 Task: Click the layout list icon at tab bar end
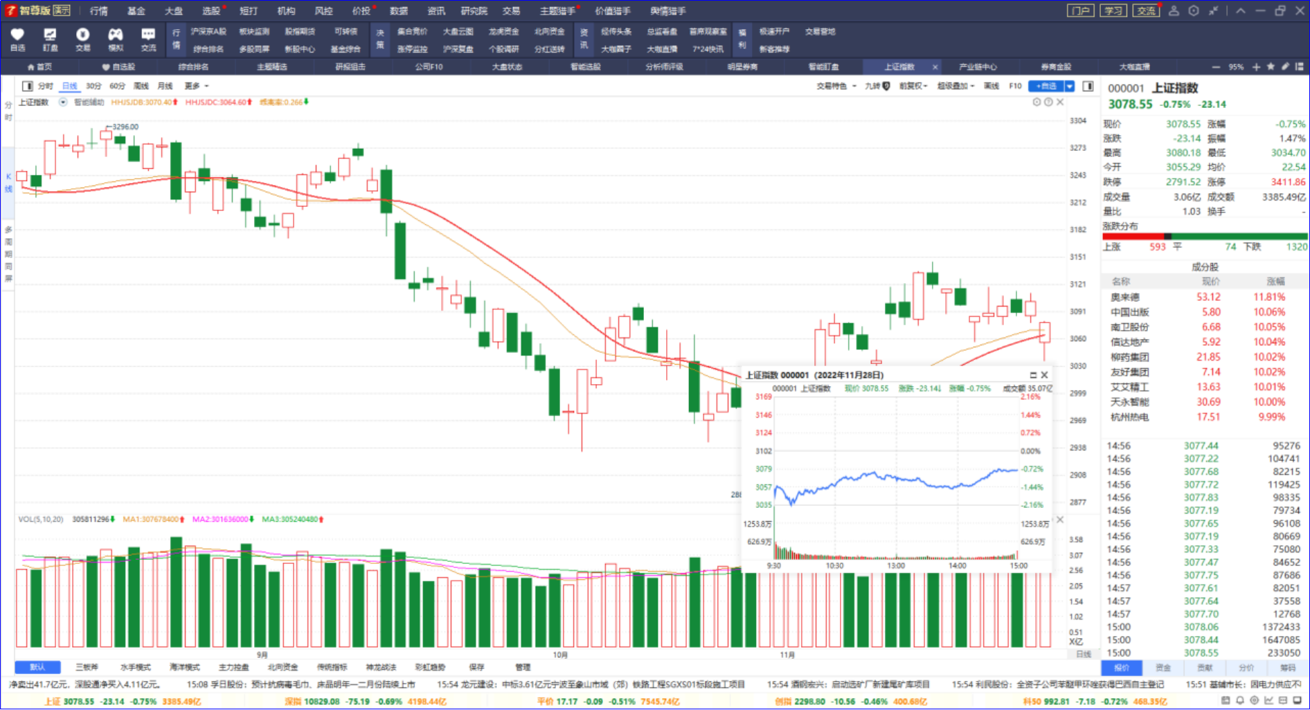tap(1299, 67)
